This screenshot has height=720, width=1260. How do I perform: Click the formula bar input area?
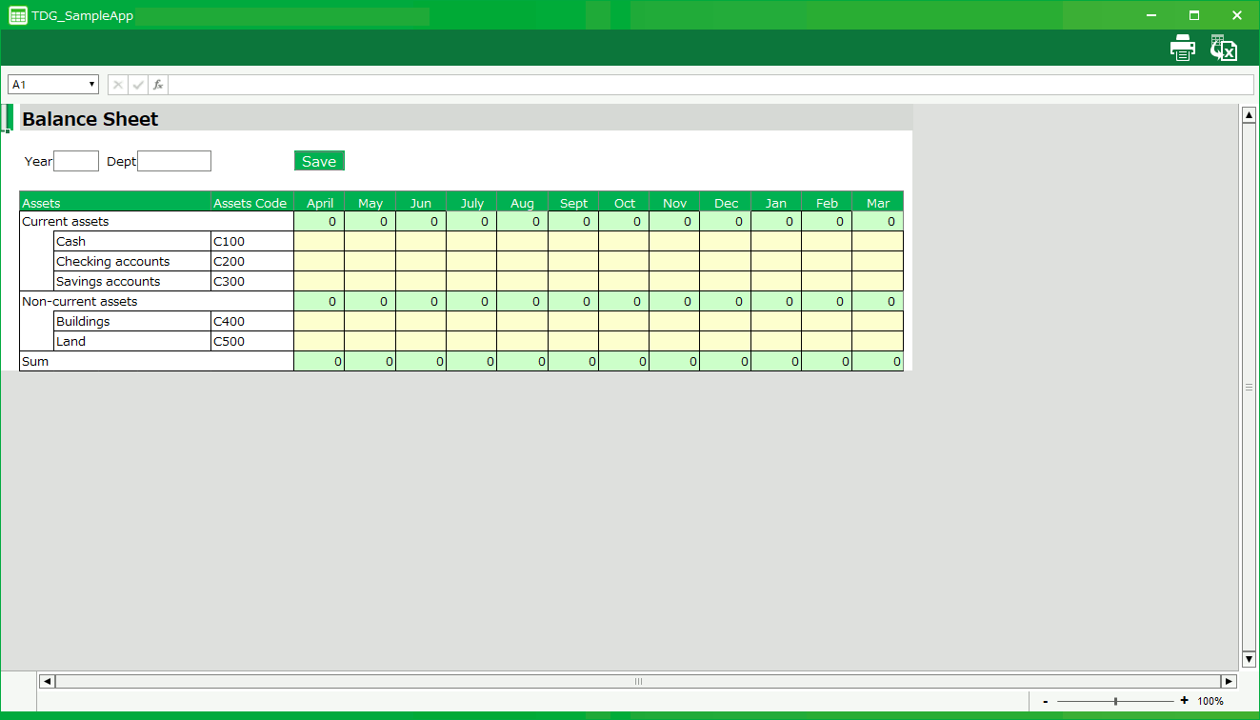pyautogui.click(x=710, y=85)
